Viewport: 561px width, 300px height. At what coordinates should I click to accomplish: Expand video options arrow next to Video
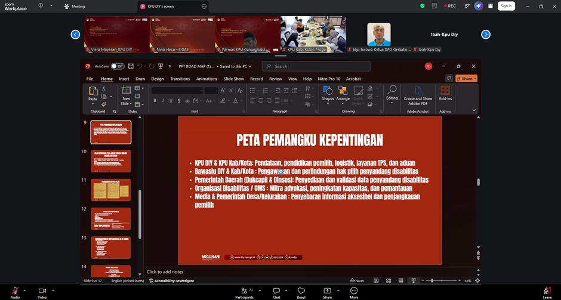pyautogui.click(x=53, y=290)
